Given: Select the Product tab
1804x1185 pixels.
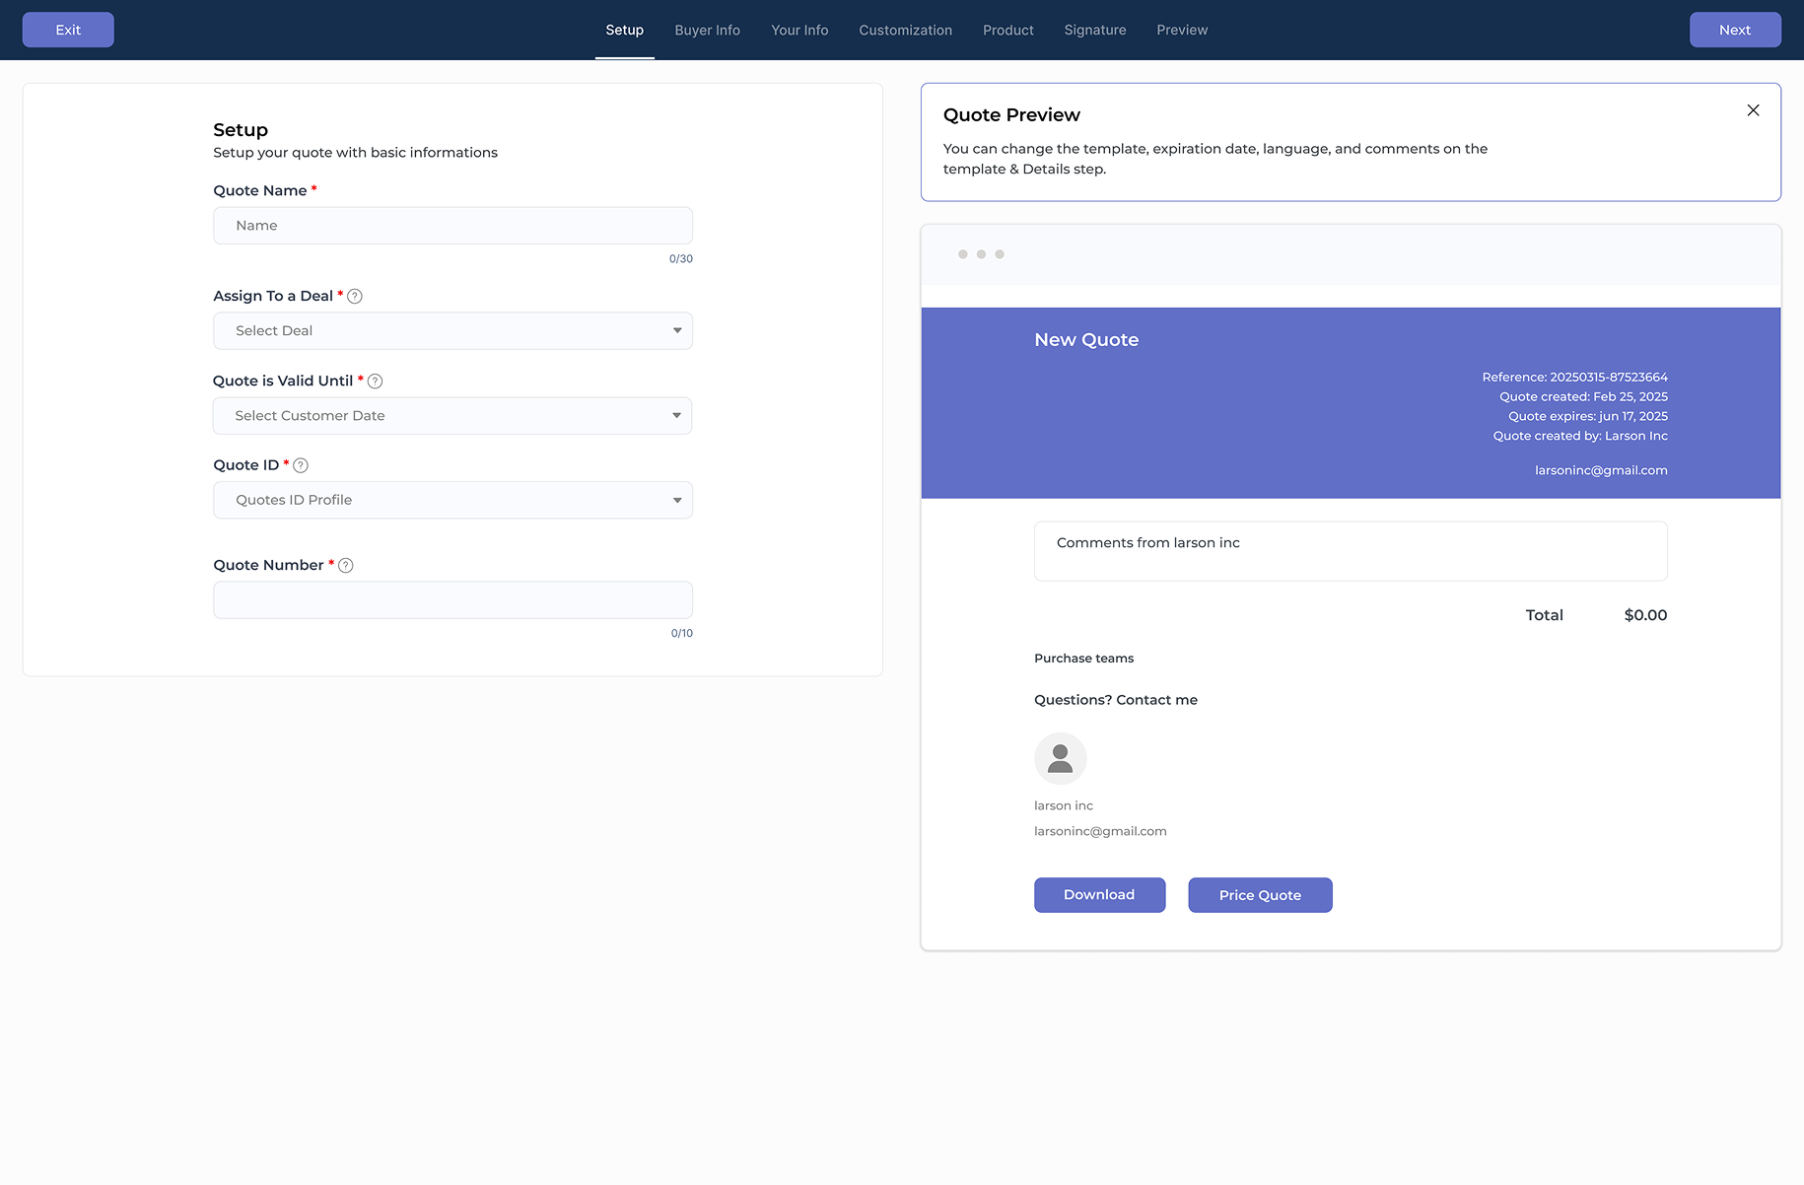Looking at the screenshot, I should (x=1007, y=31).
